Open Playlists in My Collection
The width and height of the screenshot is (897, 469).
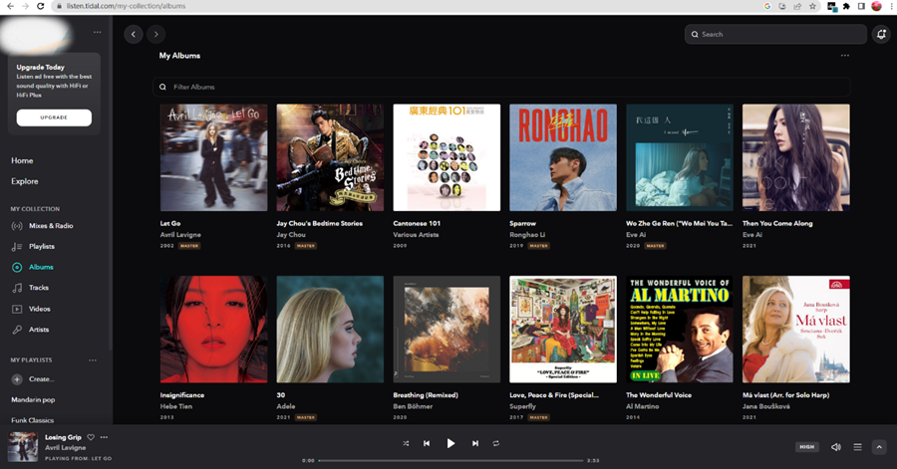click(42, 246)
